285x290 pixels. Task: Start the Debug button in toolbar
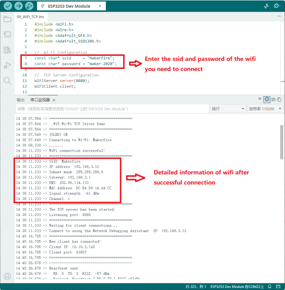point(29,6)
